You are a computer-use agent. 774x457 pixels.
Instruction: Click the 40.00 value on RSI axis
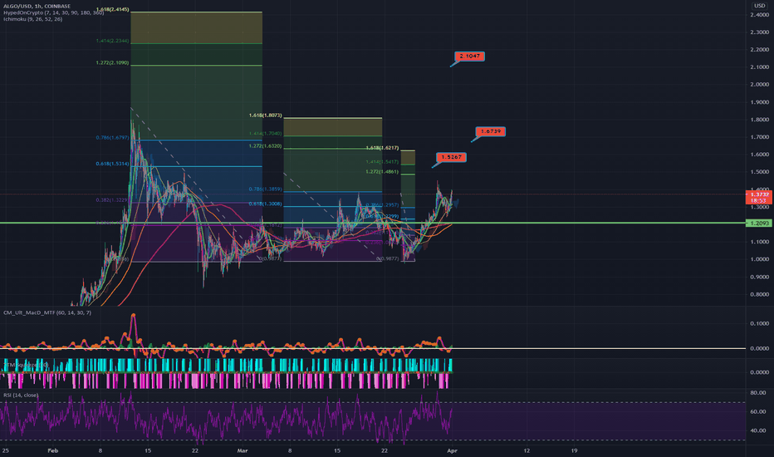(x=758, y=430)
